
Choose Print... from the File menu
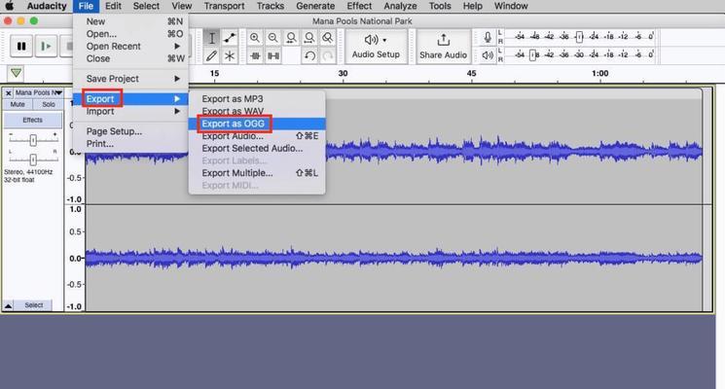(130, 144)
